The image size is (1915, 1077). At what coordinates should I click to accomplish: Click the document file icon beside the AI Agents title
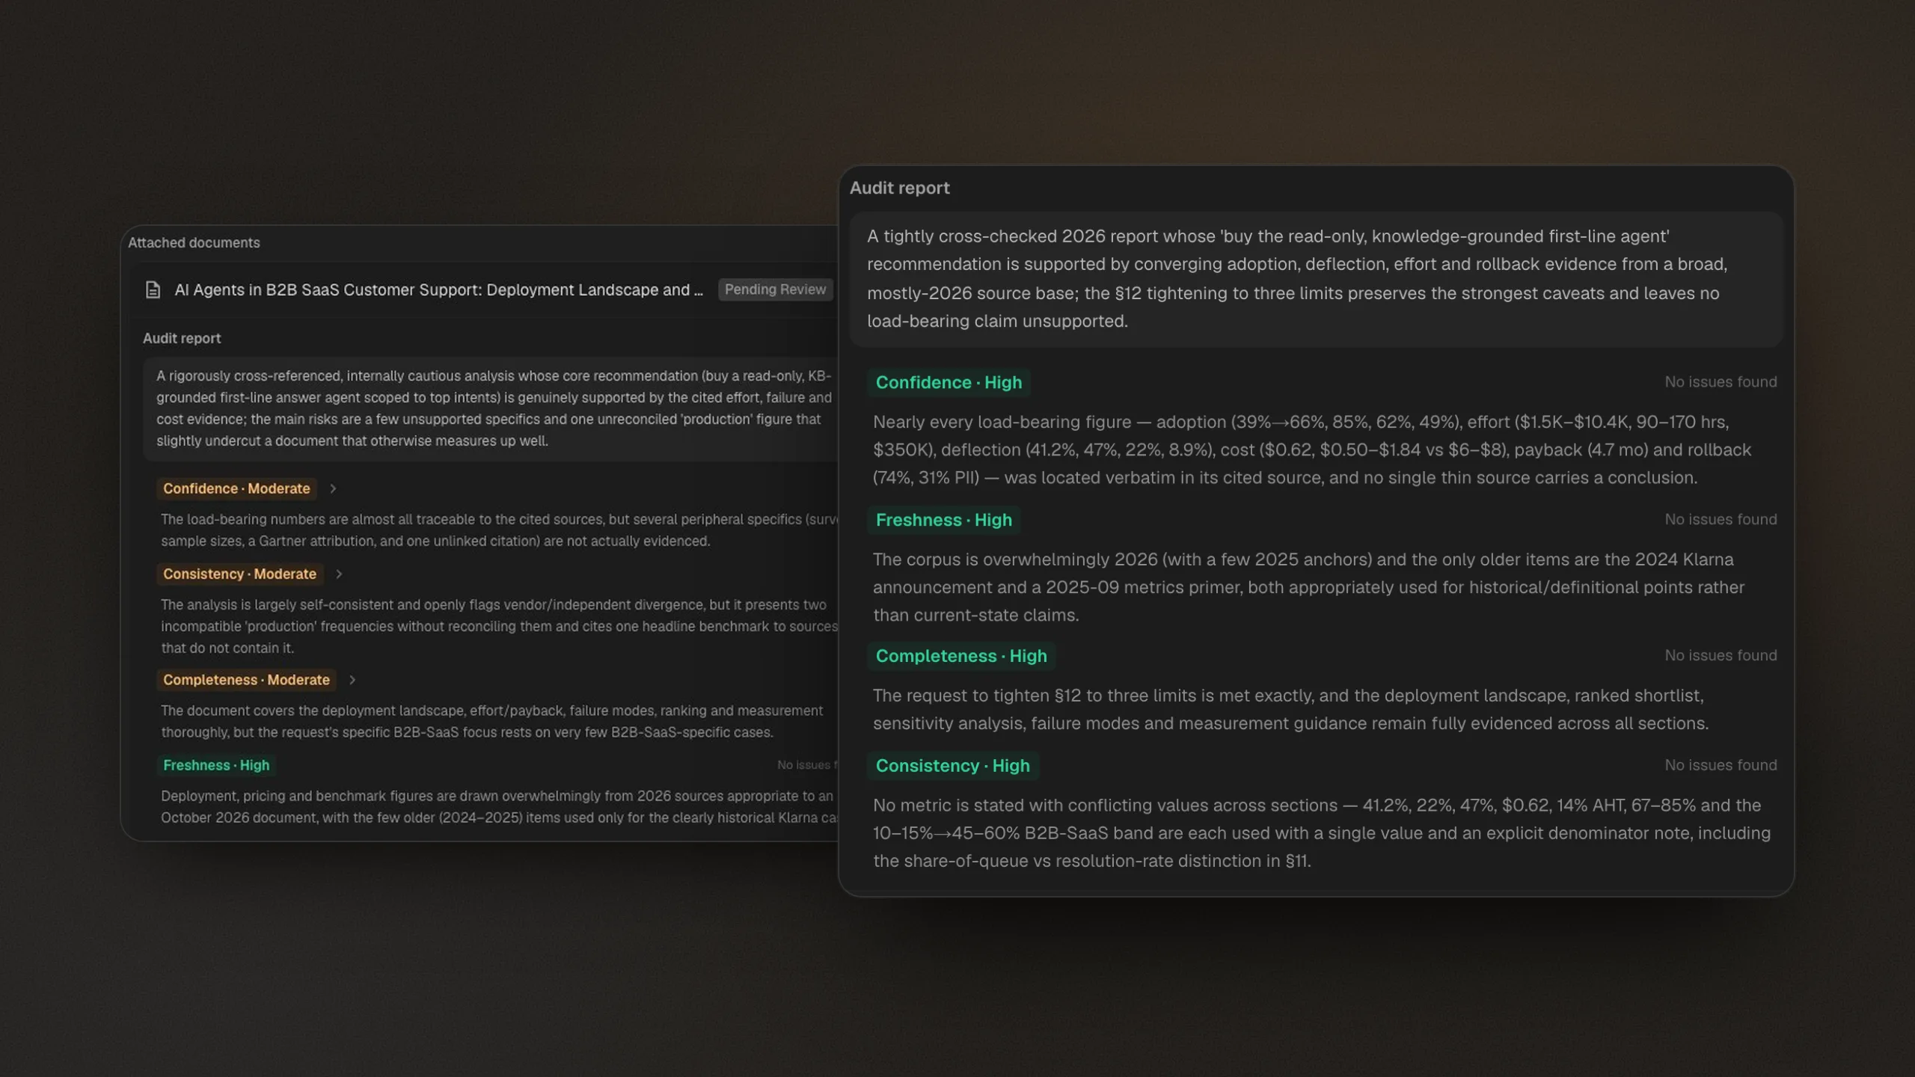[x=153, y=290]
